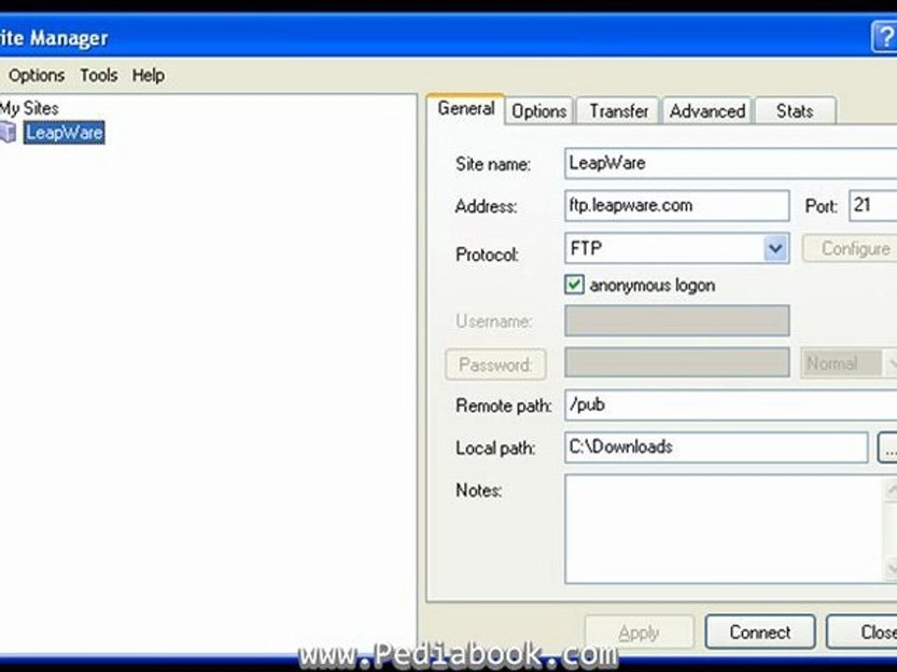Browse for local path with ellipsis button
The width and height of the screenshot is (897, 672).
pos(888,448)
